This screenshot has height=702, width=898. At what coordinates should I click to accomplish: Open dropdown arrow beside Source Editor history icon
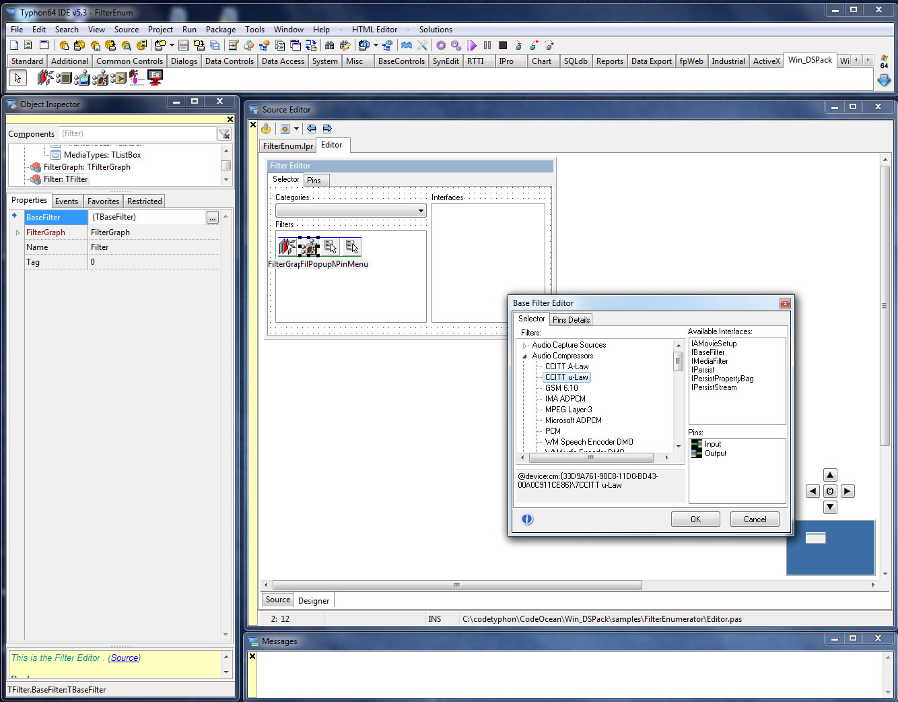point(296,129)
